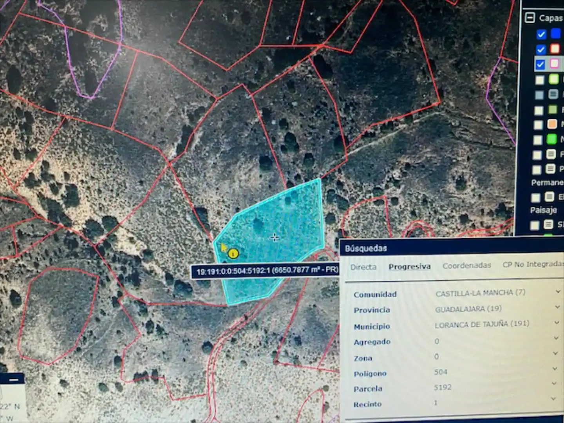Tick the checkbox below the Permane… heading
564x423 pixels.
pos(535,197)
